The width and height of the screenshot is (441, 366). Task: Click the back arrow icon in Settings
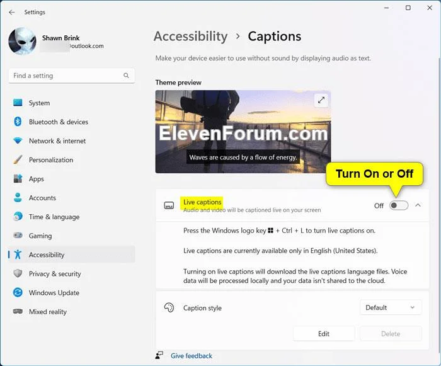pos(11,12)
